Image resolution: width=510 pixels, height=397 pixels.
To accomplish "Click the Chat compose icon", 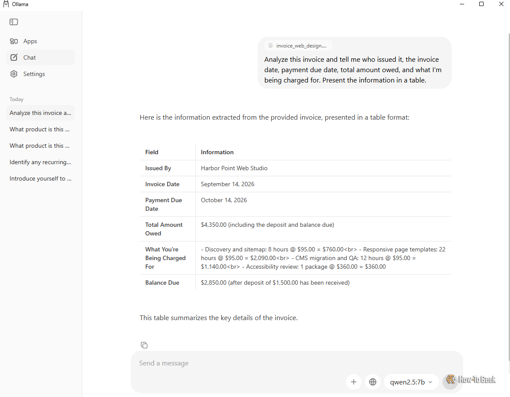I will coord(14,57).
